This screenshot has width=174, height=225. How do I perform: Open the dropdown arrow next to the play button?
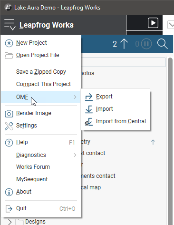click(171, 25)
